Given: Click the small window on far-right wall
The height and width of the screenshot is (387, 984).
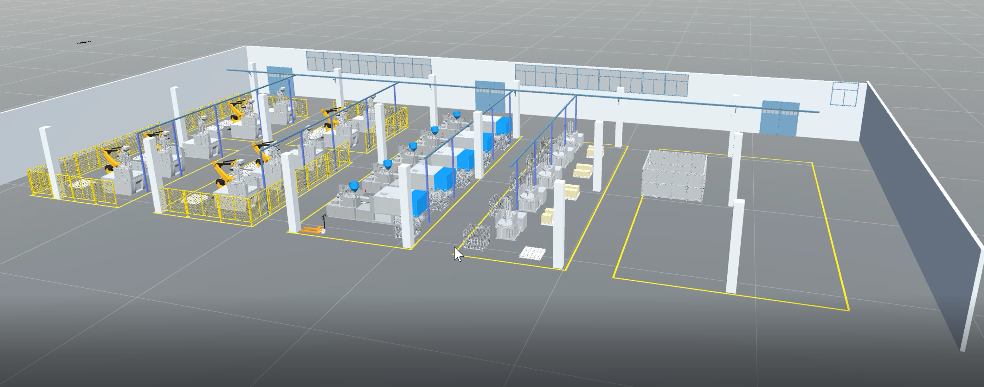Looking at the screenshot, I should [x=845, y=93].
